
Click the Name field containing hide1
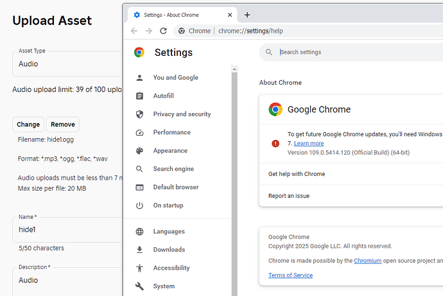point(67,230)
